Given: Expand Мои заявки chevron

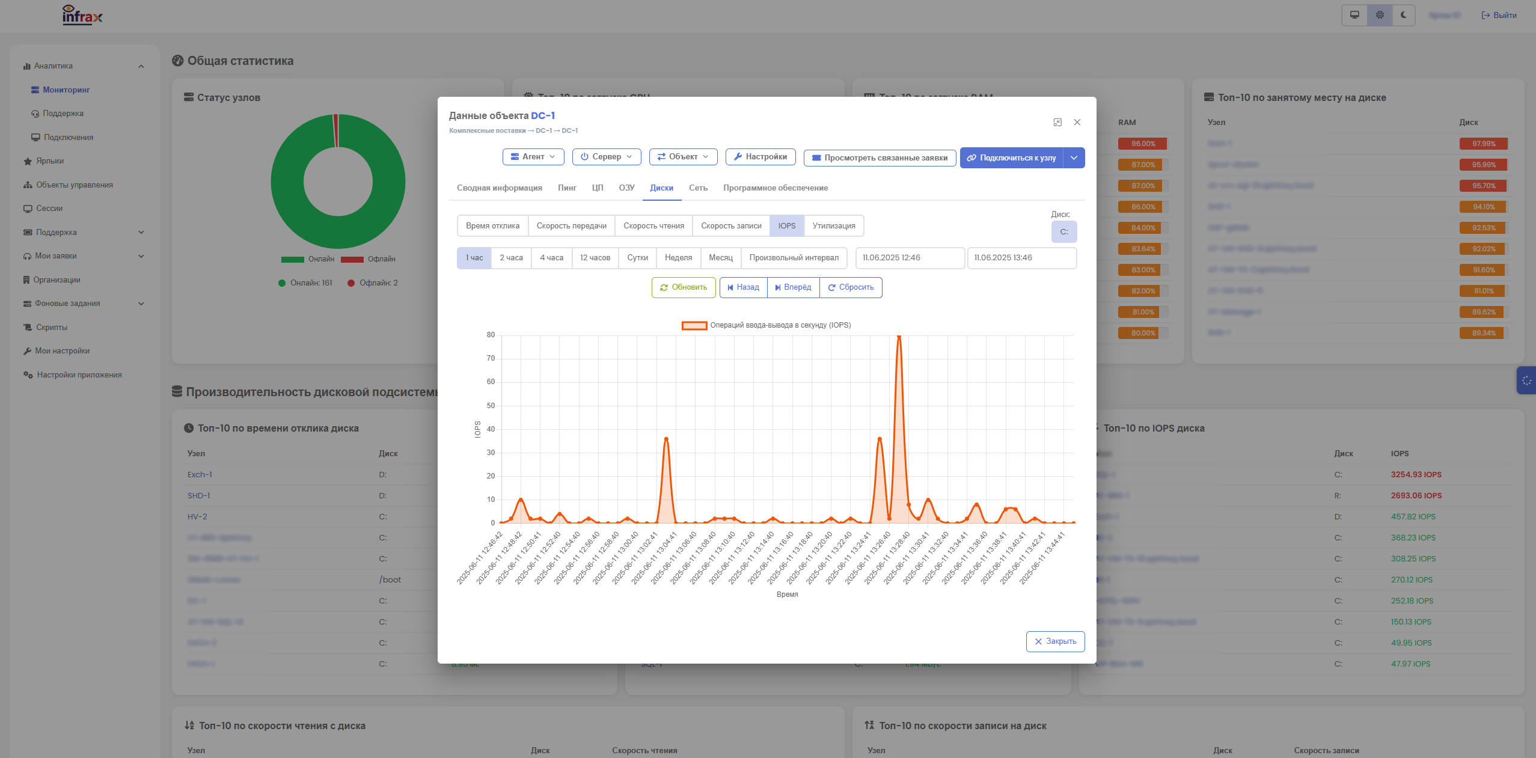Looking at the screenshot, I should (x=141, y=256).
